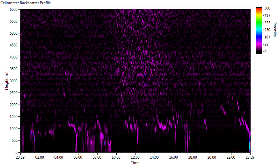
Task: Click the intensity scale 83 value
Action: coord(267,45)
